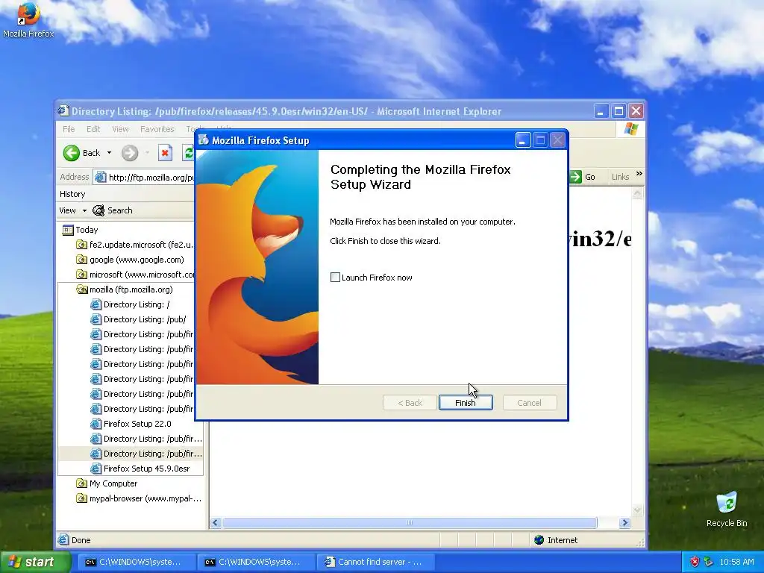Click the red X Stop button in IE
The height and width of the screenshot is (573, 764).
165,153
